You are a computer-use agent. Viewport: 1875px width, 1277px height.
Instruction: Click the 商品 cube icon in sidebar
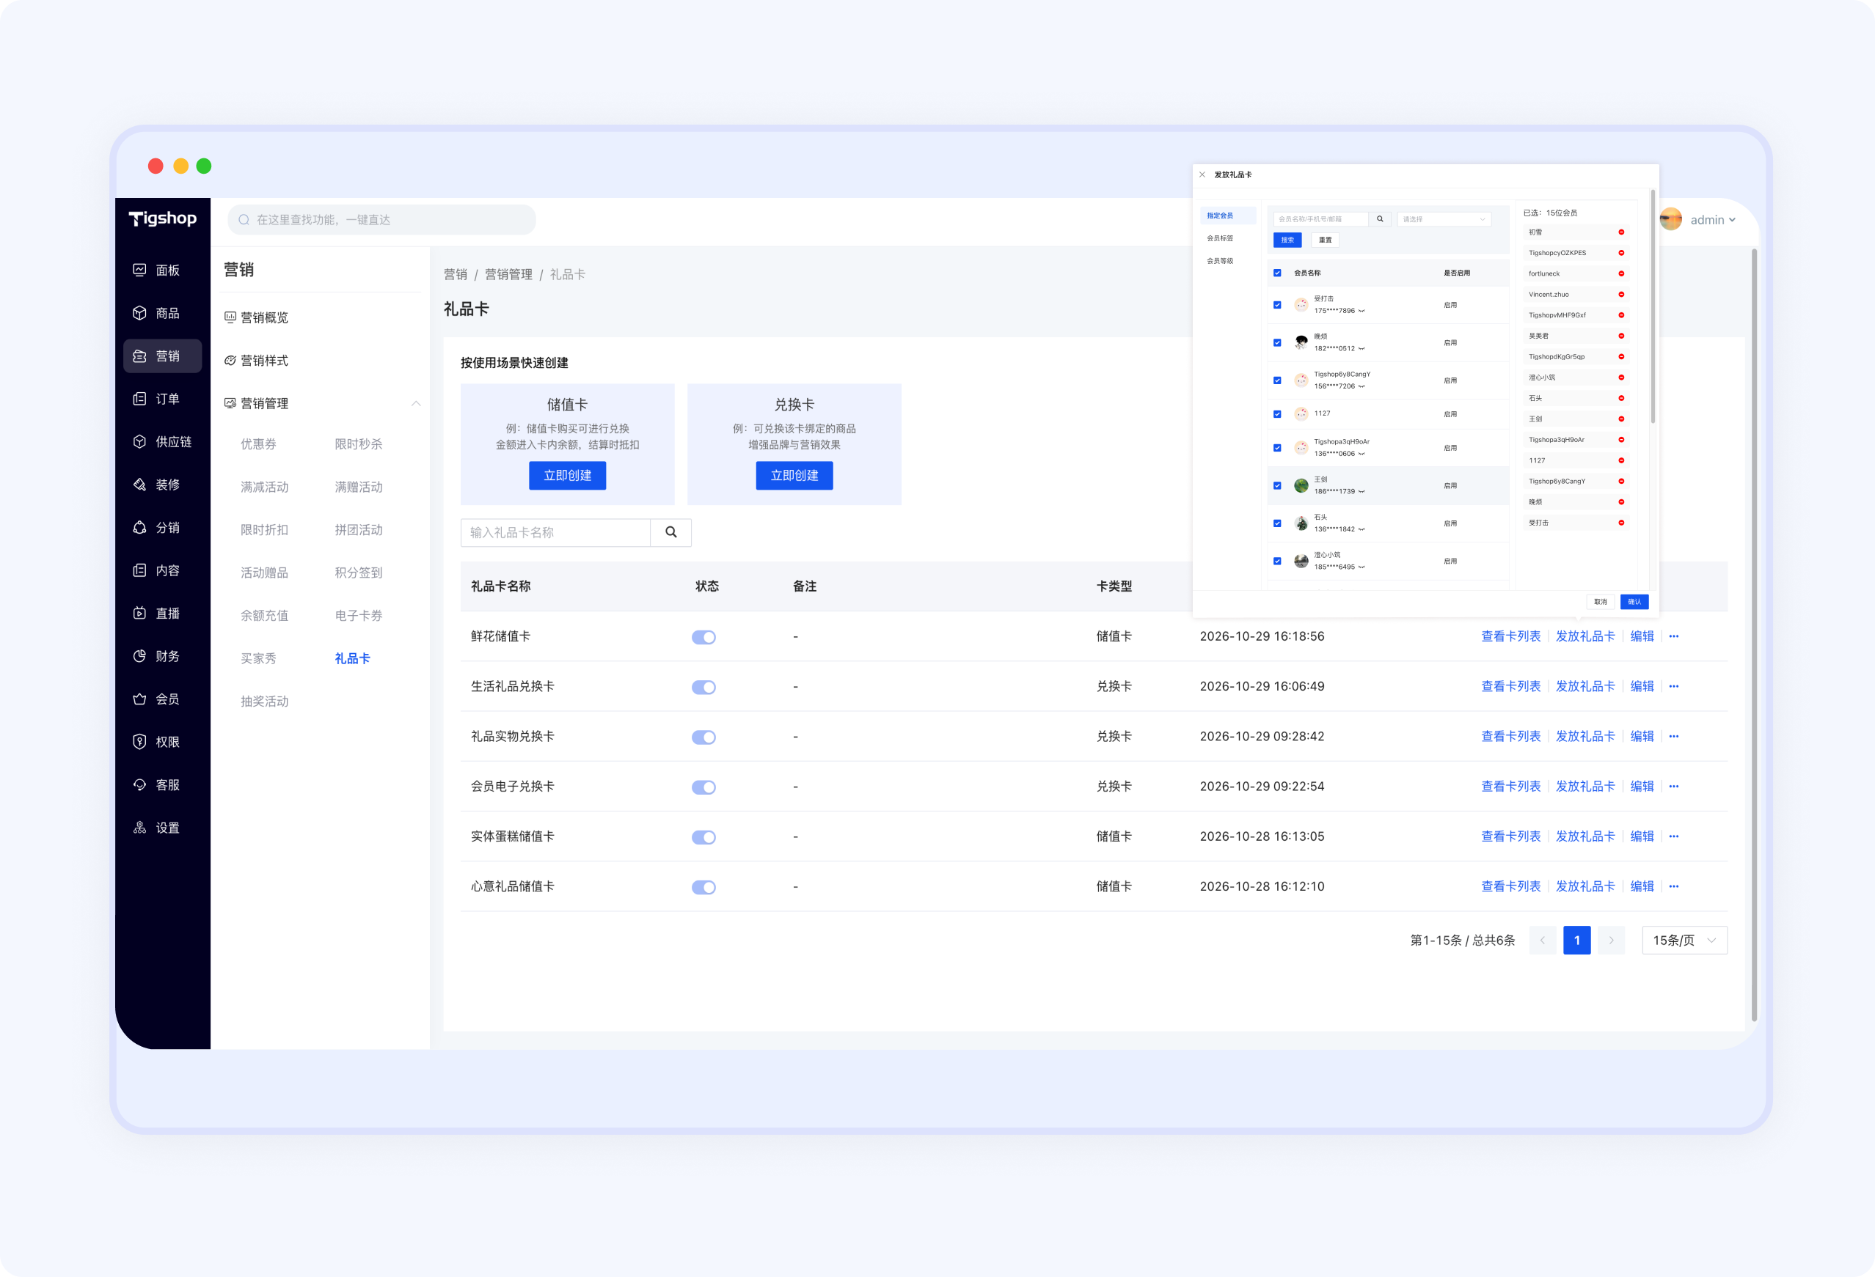[x=139, y=313]
